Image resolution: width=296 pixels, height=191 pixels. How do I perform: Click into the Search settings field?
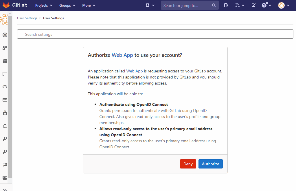(155, 34)
